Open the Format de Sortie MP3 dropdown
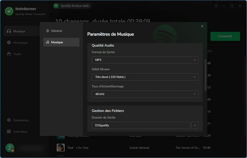The image size is (247, 158). (145, 60)
